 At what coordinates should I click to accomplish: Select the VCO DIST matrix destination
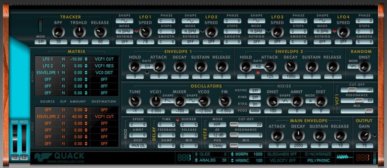point(104,73)
